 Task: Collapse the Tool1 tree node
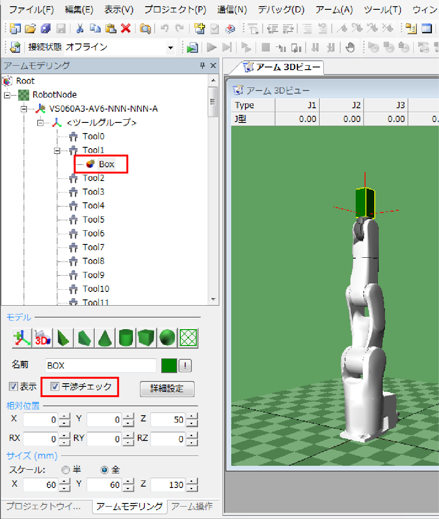[x=57, y=150]
